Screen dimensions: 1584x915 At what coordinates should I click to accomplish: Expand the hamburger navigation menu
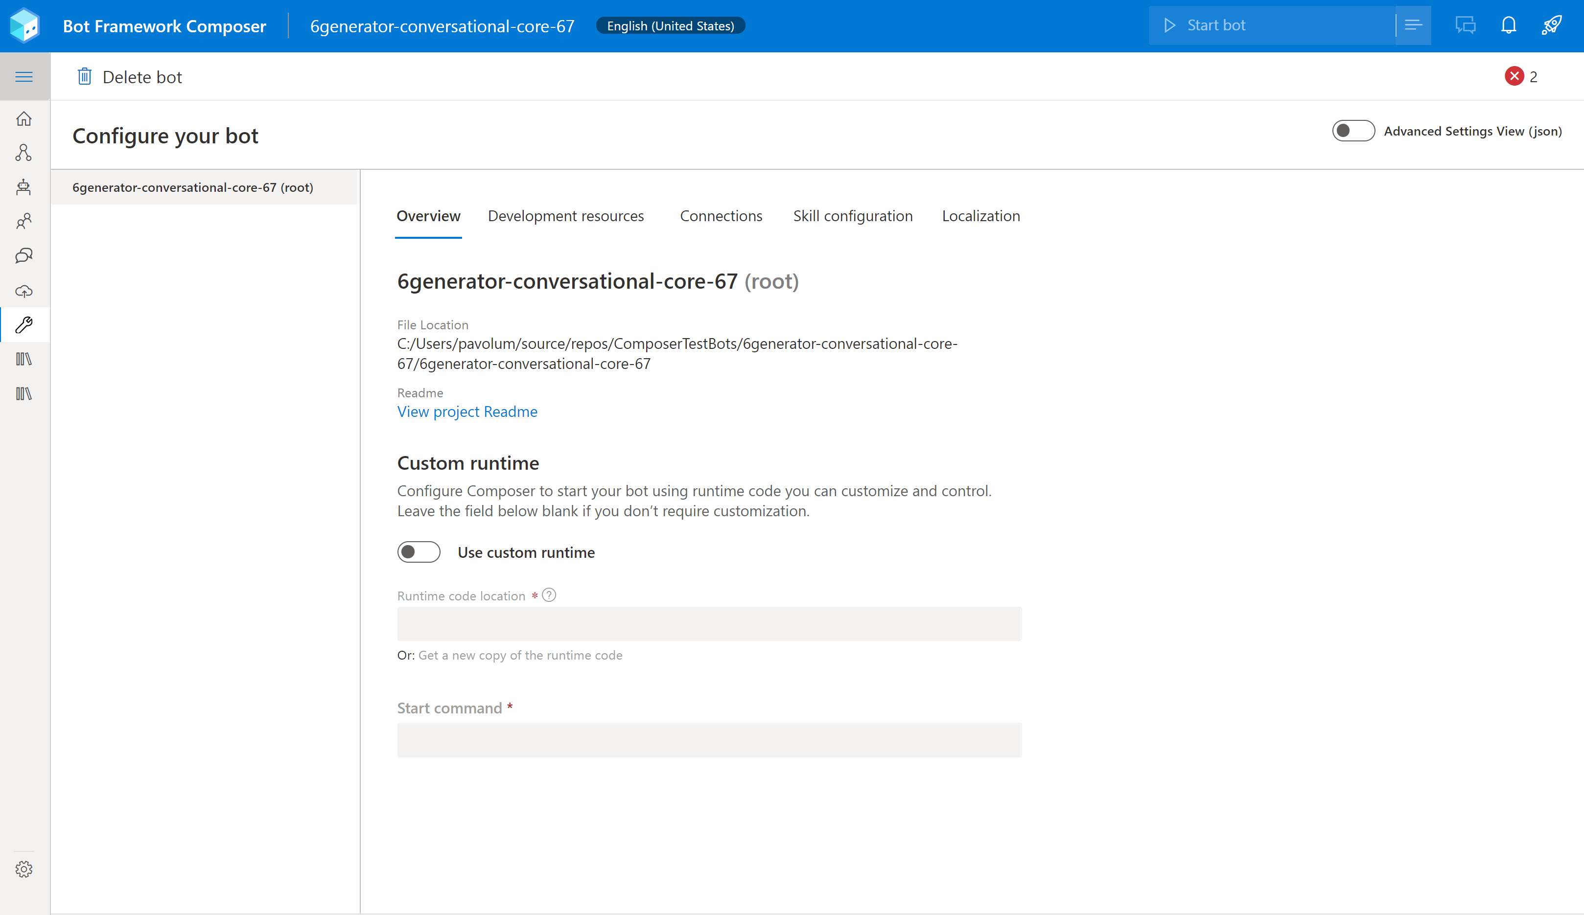coord(24,77)
